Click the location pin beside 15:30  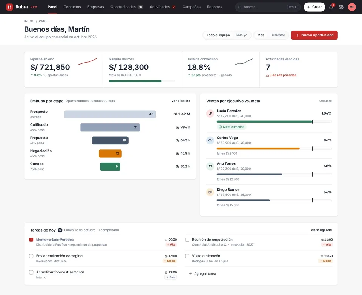[x=322, y=256]
